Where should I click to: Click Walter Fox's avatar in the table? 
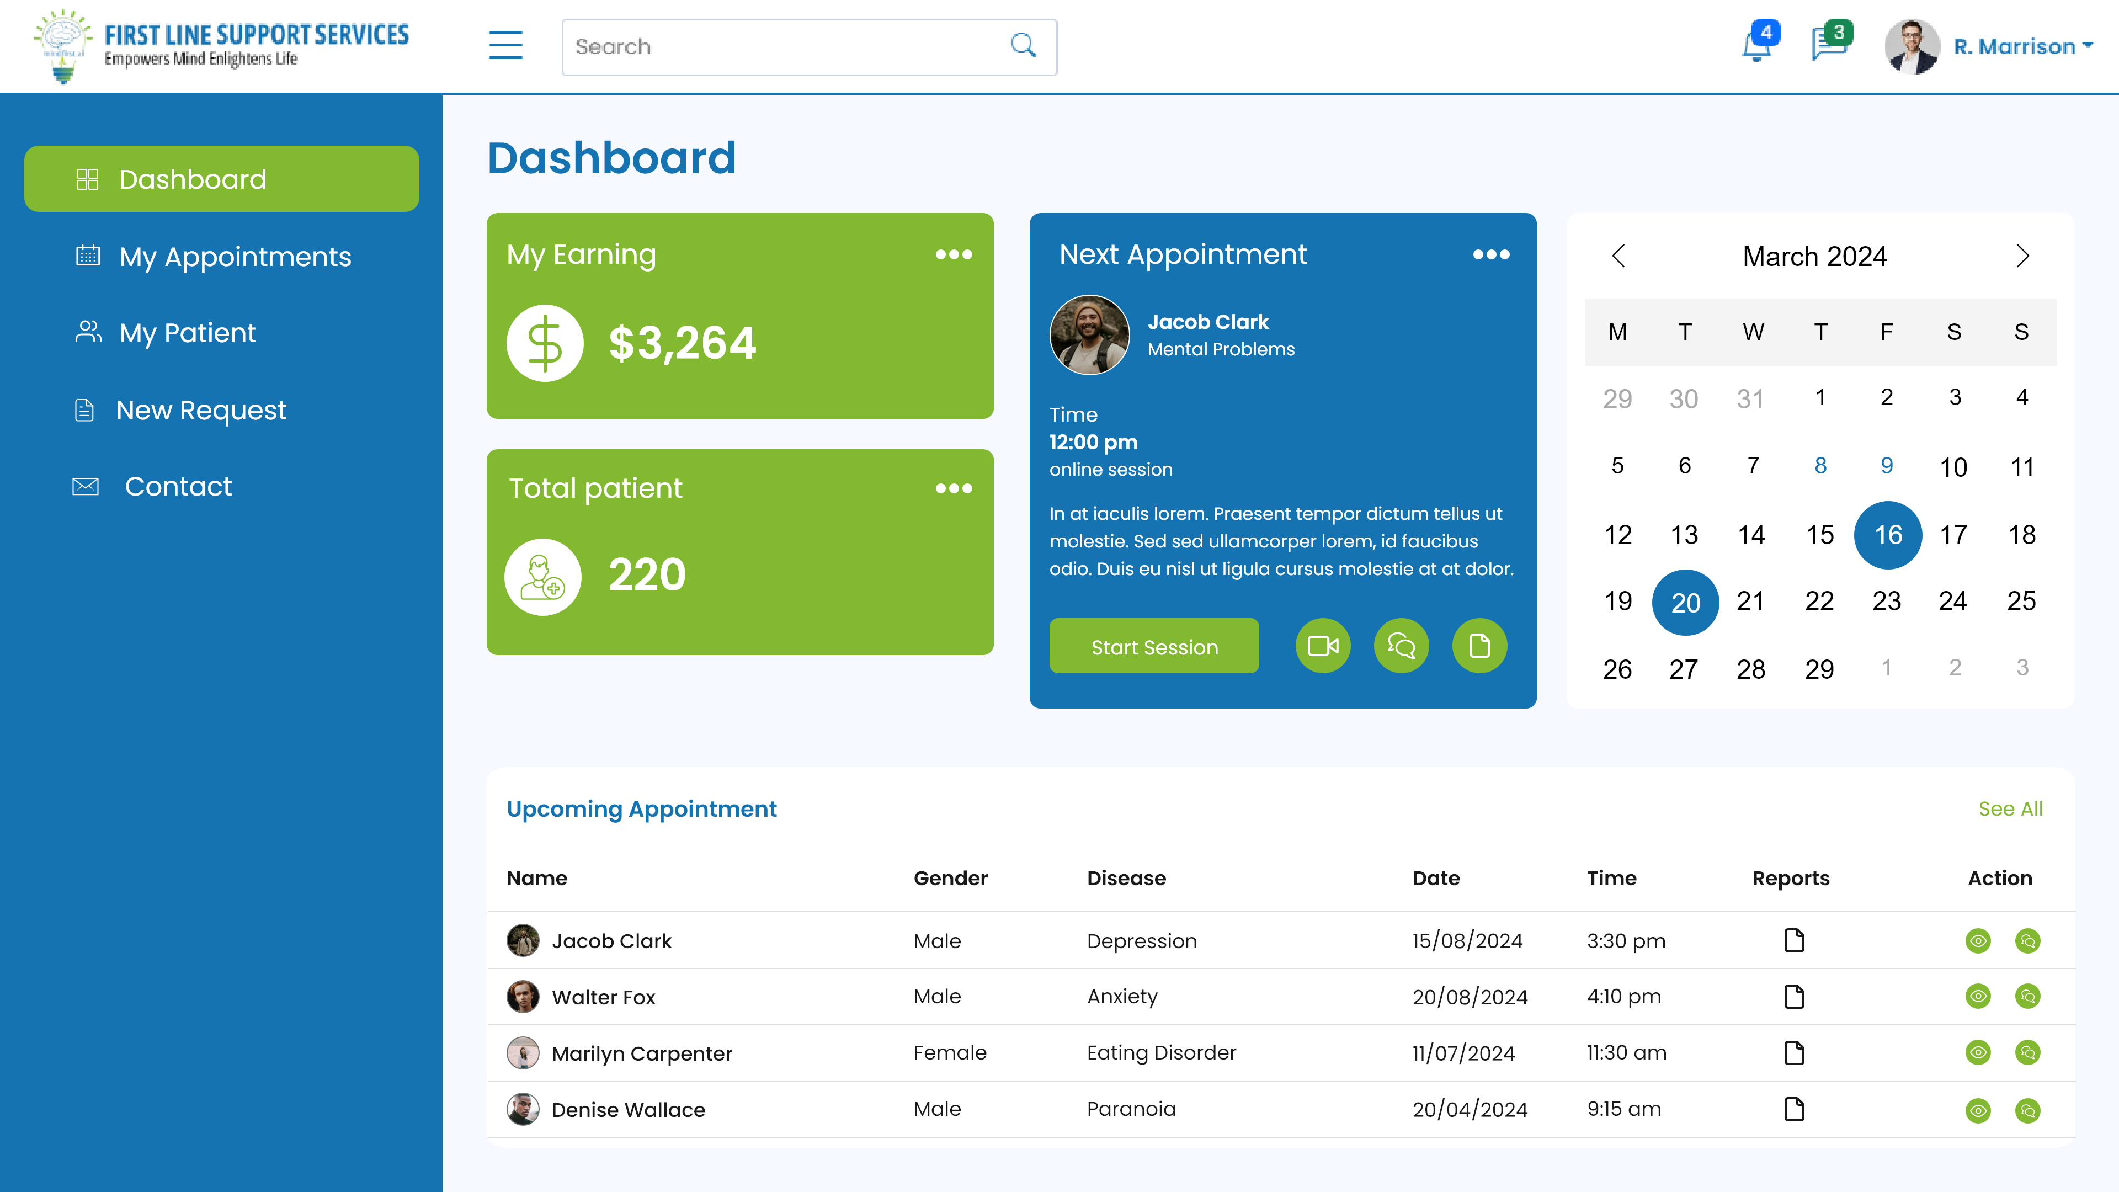point(523,996)
